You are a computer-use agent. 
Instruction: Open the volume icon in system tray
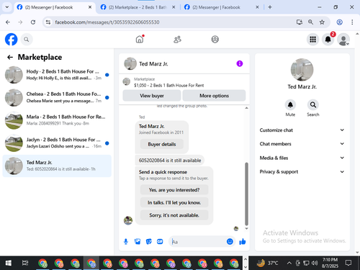click(315, 263)
